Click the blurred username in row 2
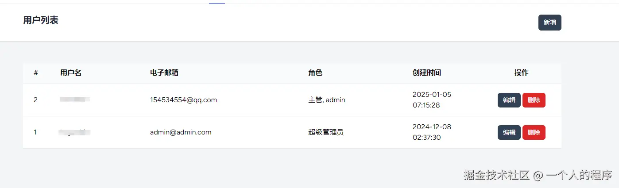 75,100
